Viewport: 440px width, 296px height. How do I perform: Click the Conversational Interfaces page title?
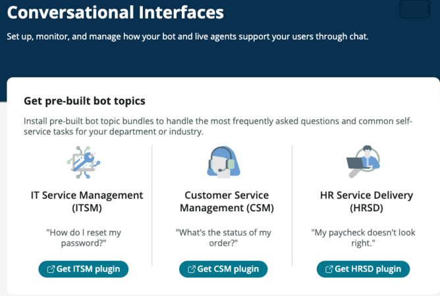tap(115, 12)
